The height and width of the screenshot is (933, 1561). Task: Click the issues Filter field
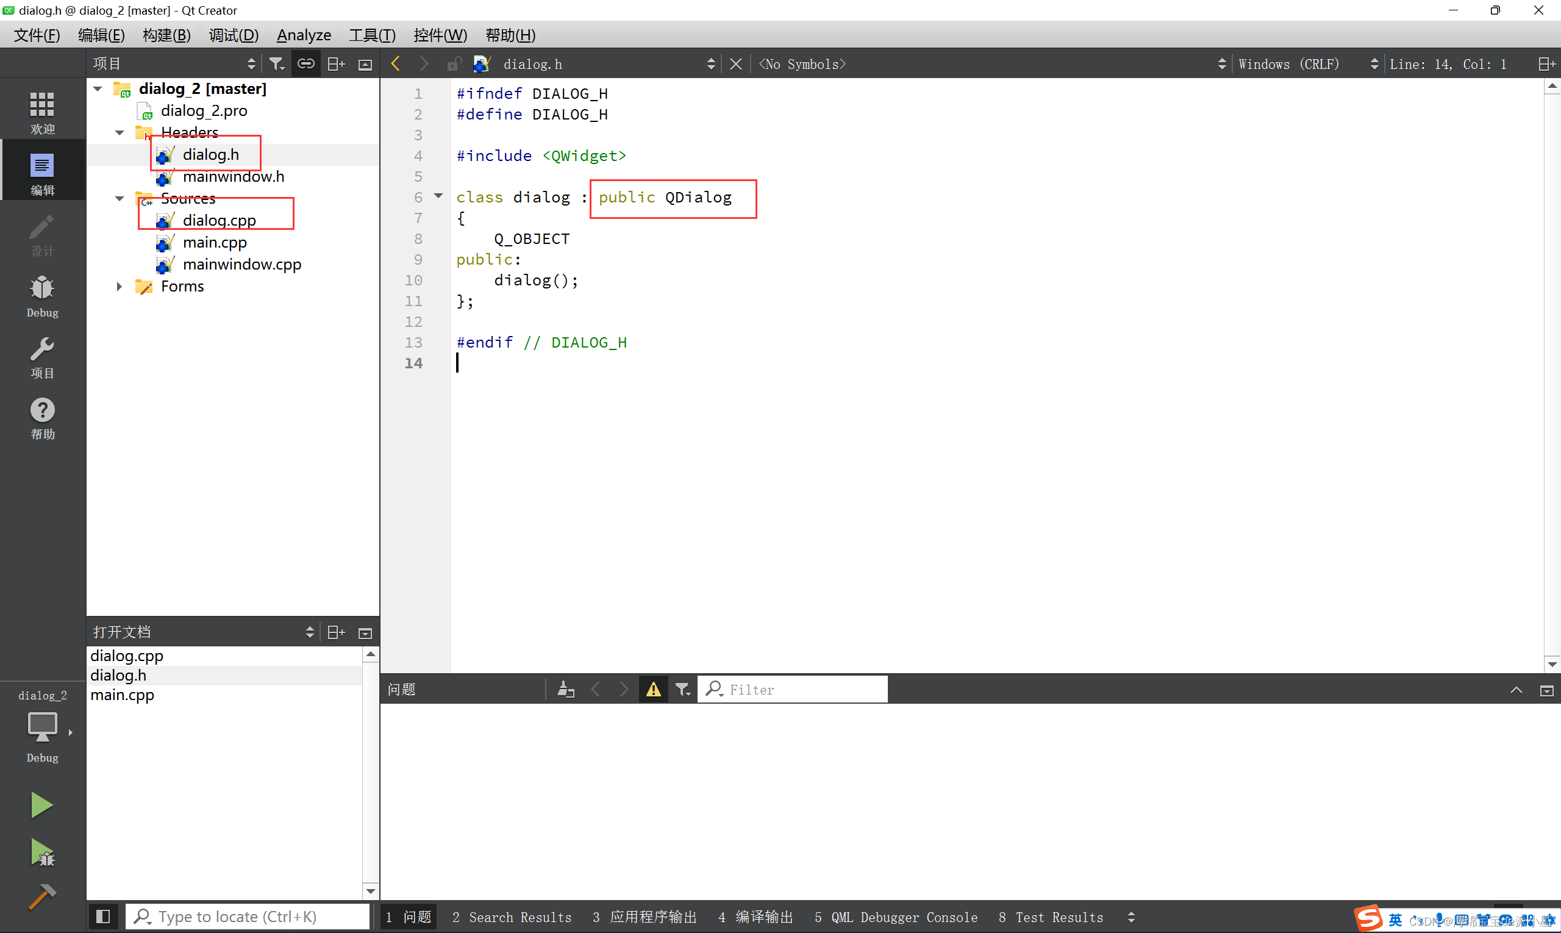(x=793, y=690)
